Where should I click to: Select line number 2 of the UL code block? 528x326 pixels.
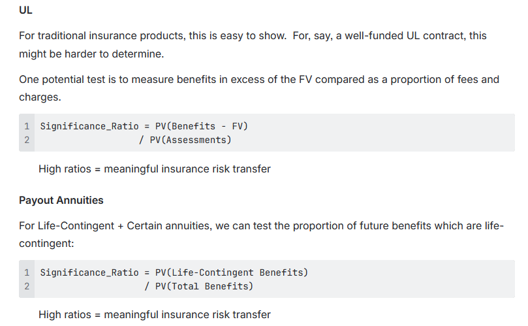point(27,140)
